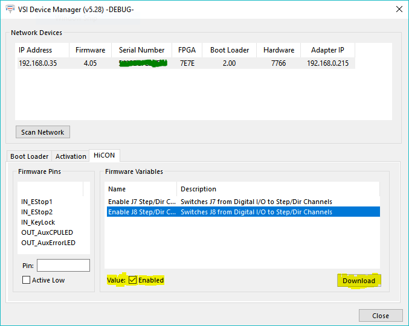Toggle the Enabled value checkbox
The height and width of the screenshot is (326, 409).
(x=133, y=280)
